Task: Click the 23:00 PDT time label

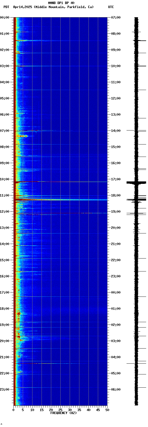Action: coord(5,390)
